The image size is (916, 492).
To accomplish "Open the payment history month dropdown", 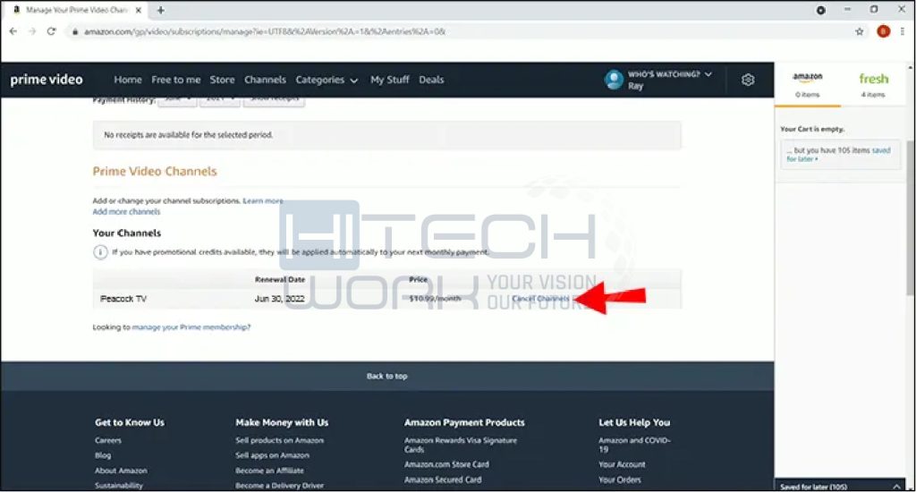I will coord(177,100).
